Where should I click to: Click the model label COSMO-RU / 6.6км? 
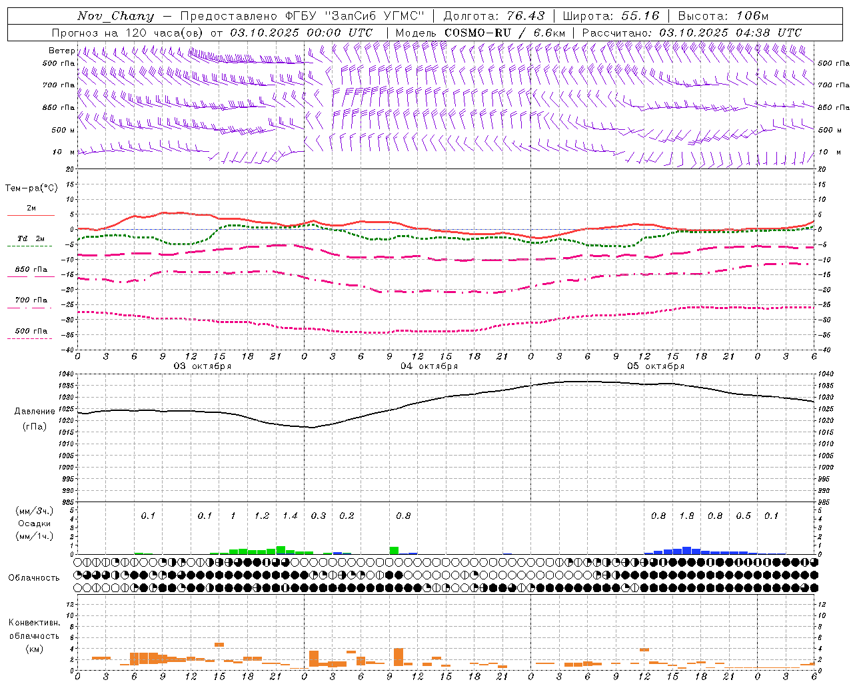[x=480, y=33]
